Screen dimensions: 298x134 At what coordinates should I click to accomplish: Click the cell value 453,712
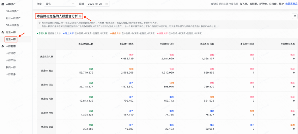[x=169, y=101]
